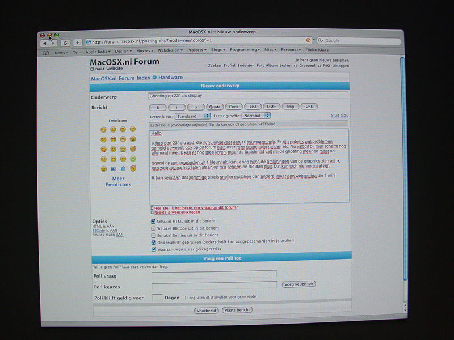Image resolution: width=454 pixels, height=340 pixels.
Task: Open the Zoeken forum menu link
Action: coord(215,65)
